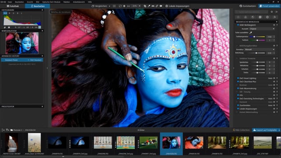Click Preset anwenden button

coord(269,6)
